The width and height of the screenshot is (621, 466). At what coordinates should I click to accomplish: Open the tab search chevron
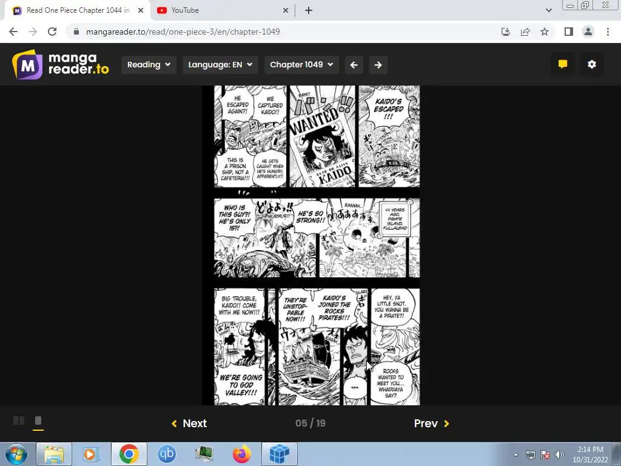(548, 10)
